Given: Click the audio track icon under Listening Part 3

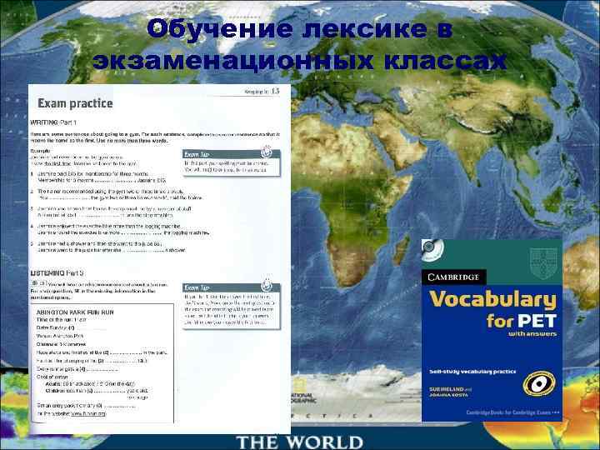Looking at the screenshot, I should pyautogui.click(x=38, y=283).
